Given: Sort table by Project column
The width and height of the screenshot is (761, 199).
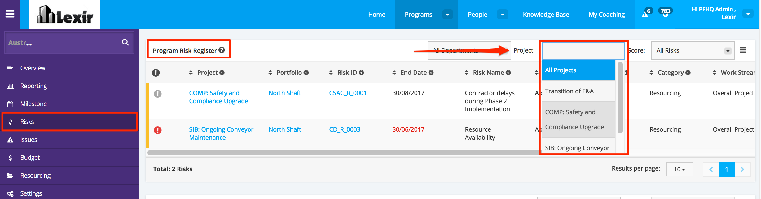Looking at the screenshot, I should 191,73.
